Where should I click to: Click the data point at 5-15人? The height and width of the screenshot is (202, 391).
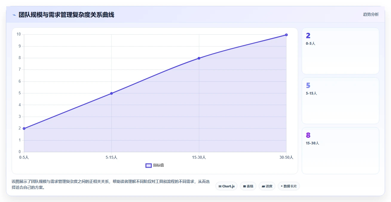[111, 93]
